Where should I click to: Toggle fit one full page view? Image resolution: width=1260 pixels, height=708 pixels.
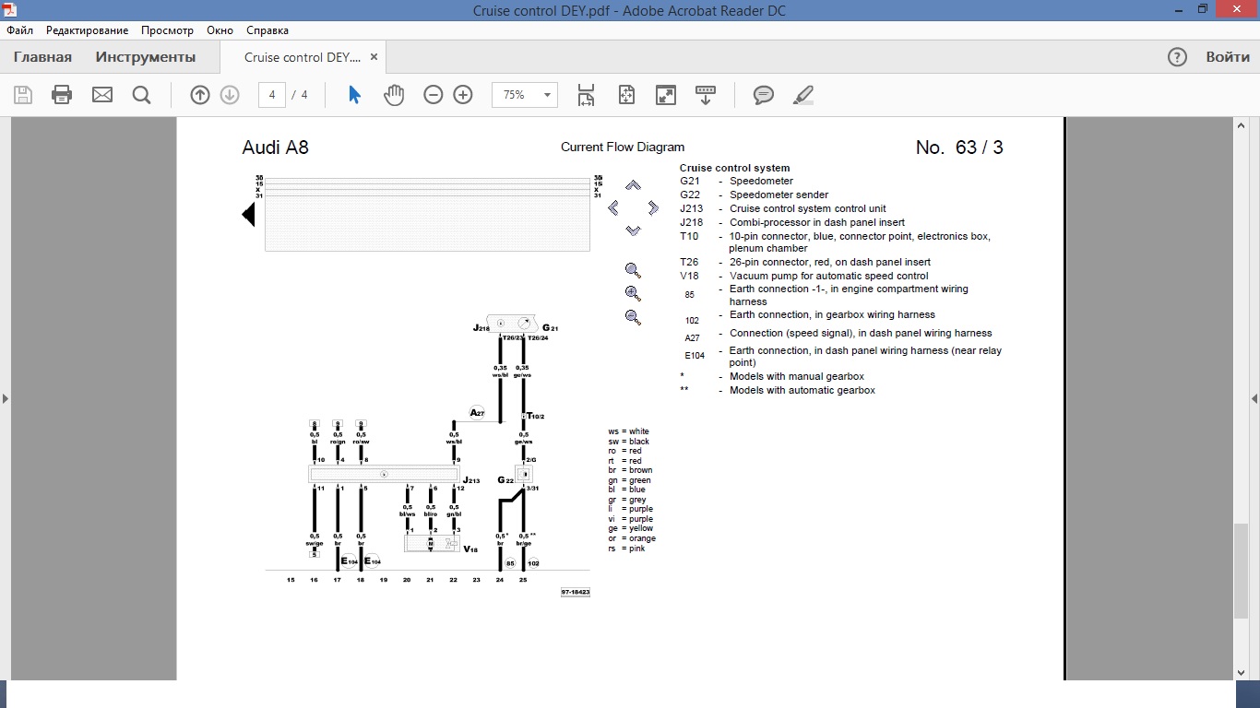pos(626,95)
